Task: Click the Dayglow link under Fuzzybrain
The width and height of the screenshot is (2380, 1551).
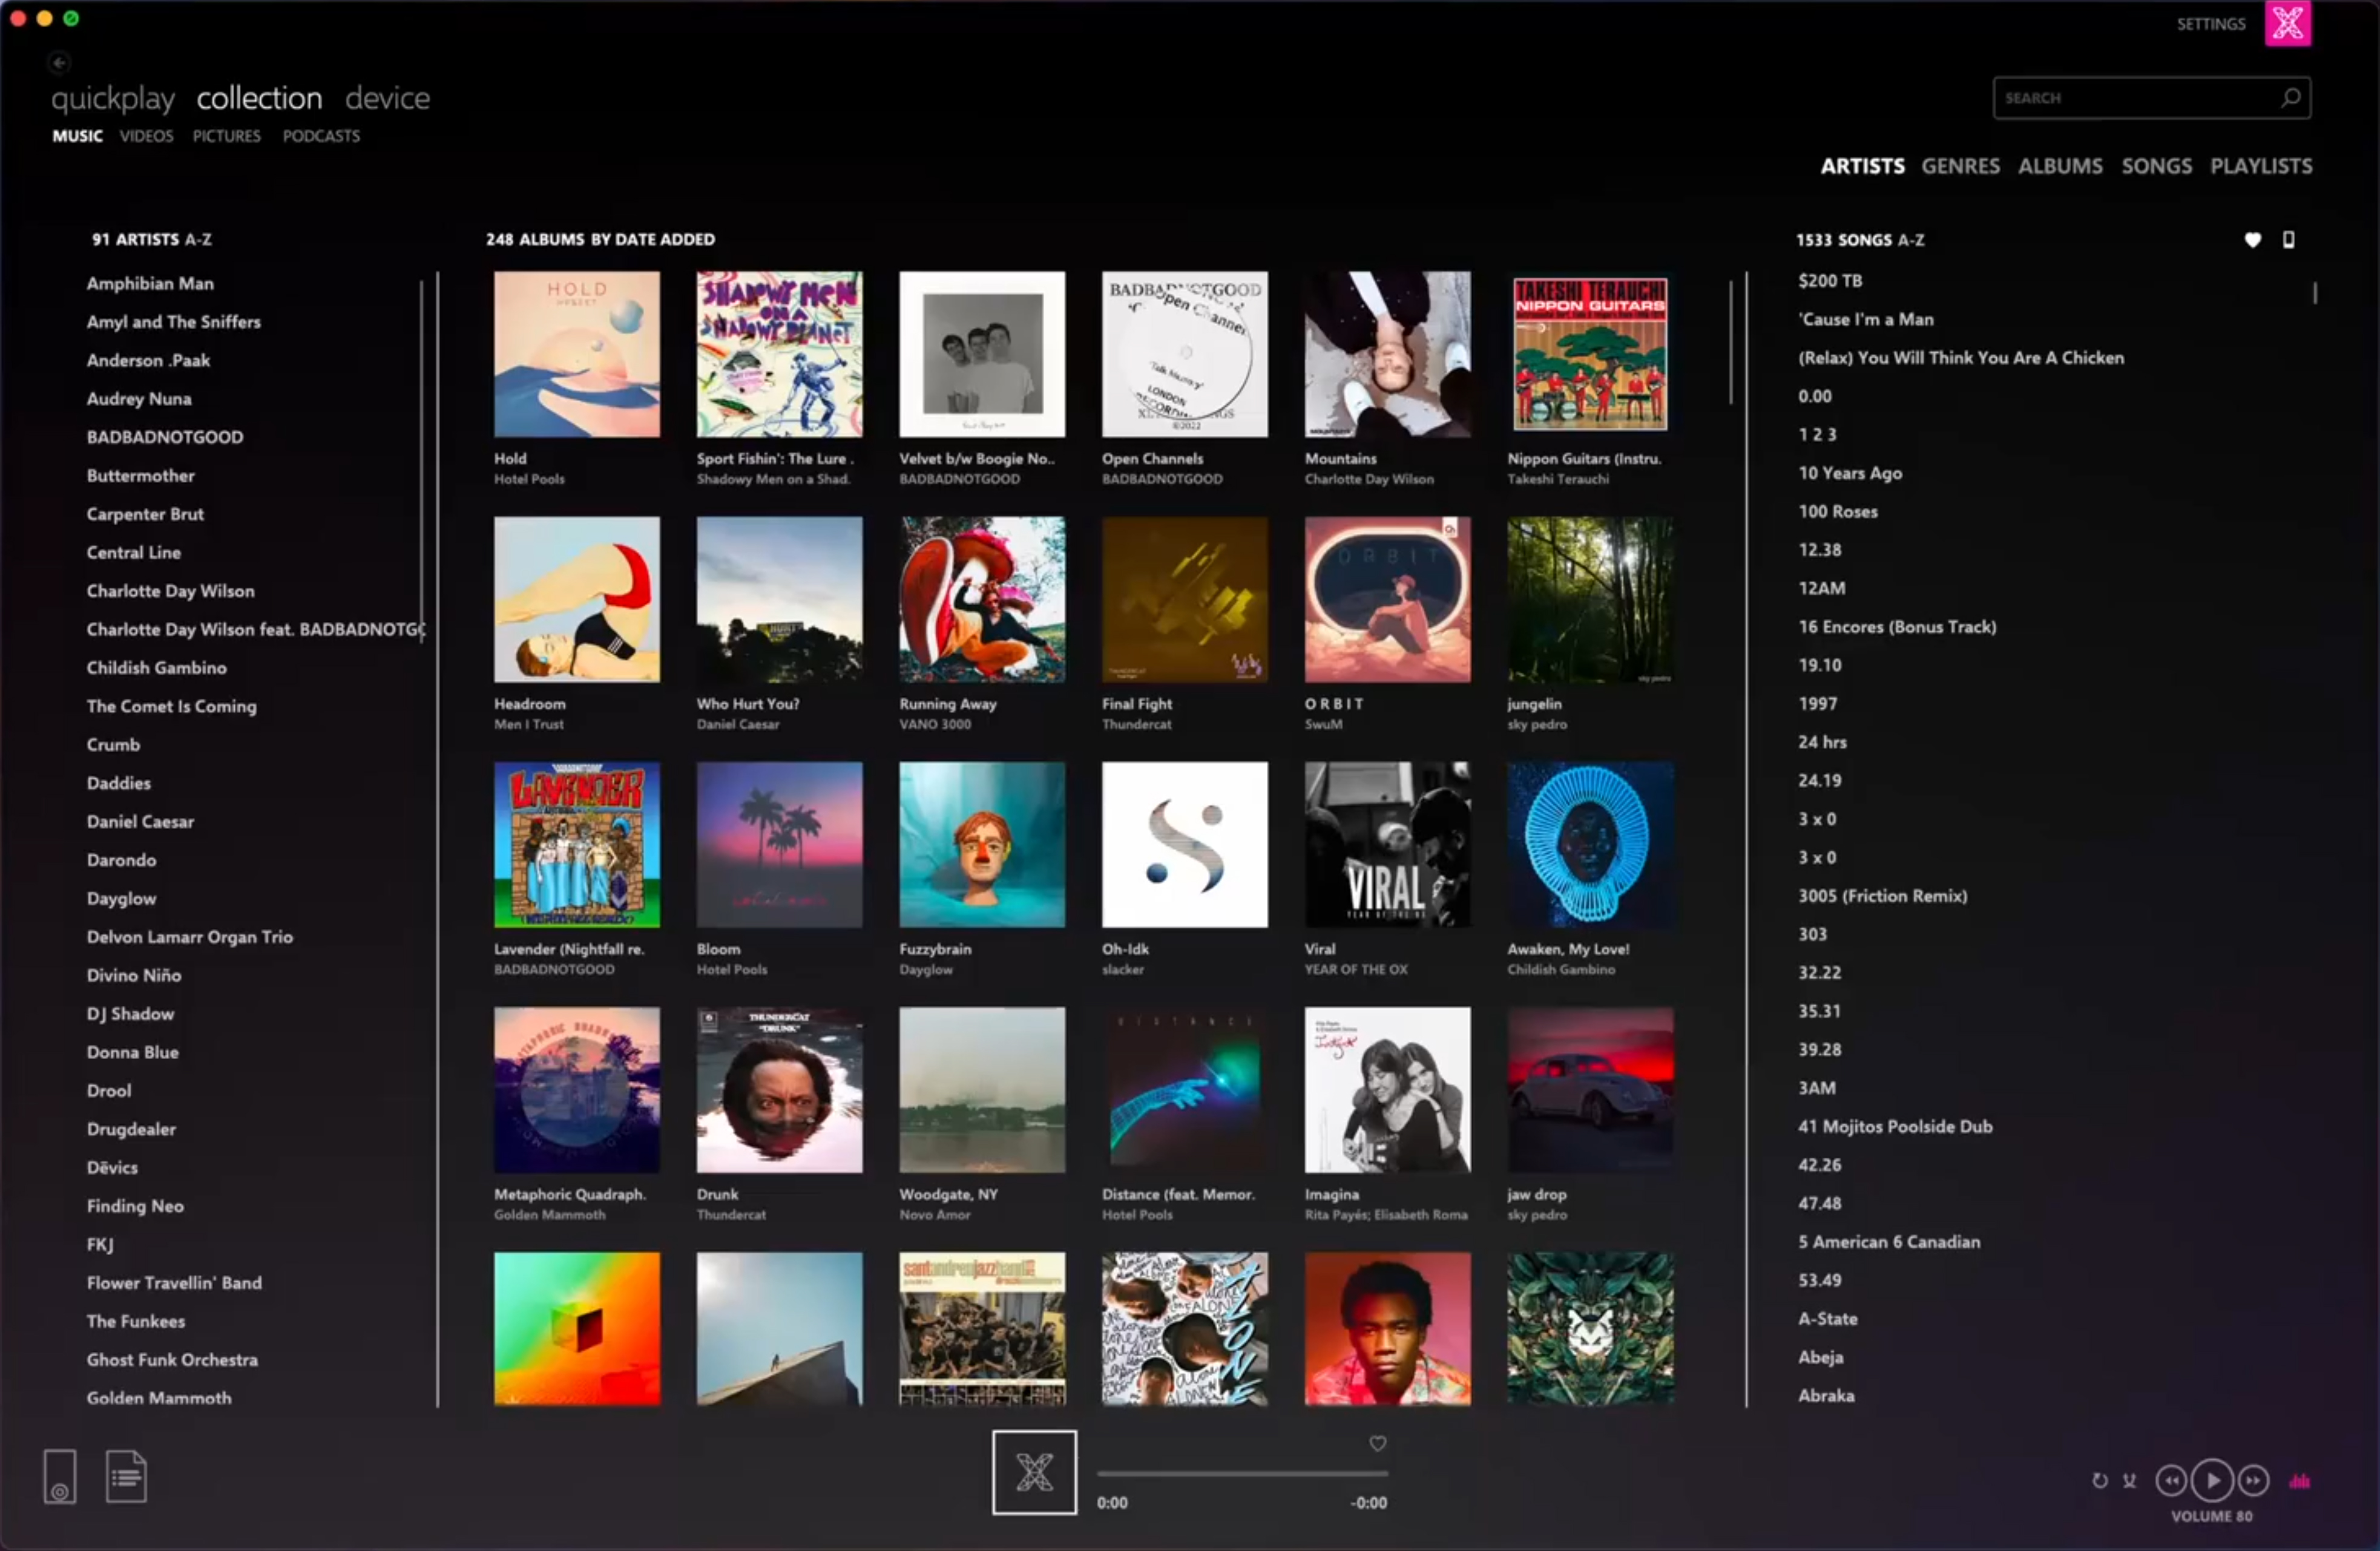Action: (926, 970)
